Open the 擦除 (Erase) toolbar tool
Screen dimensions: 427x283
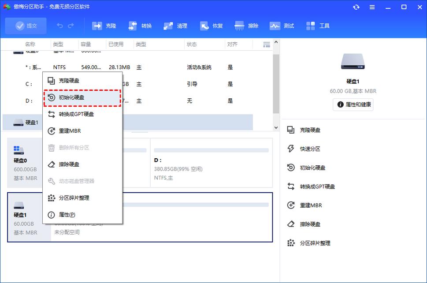pos(246,26)
